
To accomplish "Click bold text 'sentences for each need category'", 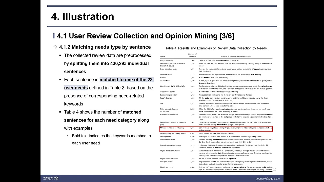I will tap(100, 120).
